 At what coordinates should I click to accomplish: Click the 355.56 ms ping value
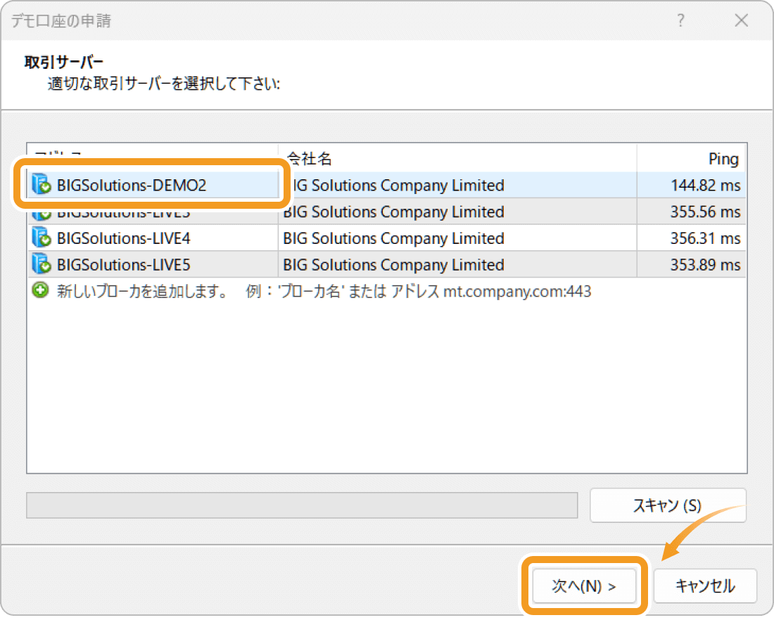point(705,212)
